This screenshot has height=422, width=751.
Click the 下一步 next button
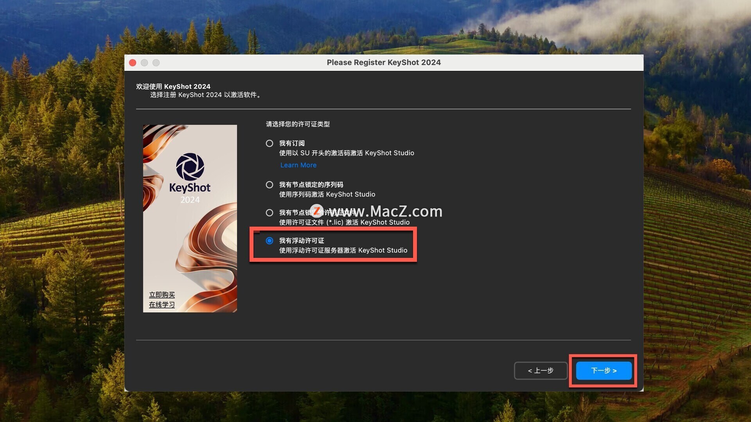tap(604, 370)
